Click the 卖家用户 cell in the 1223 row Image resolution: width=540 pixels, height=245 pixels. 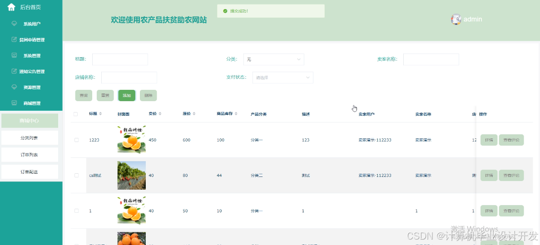pos(375,140)
